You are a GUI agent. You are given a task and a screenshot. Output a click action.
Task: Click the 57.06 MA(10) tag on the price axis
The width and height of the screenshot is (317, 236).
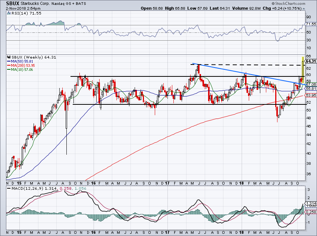311,85
